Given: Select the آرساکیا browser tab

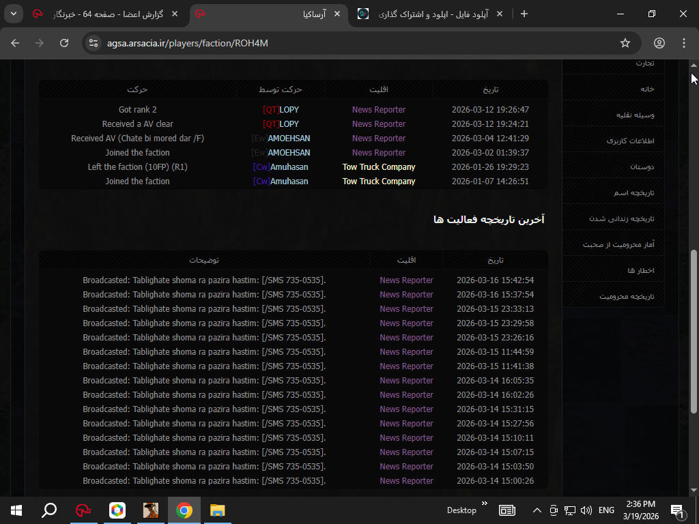Looking at the screenshot, I should 269,14.
